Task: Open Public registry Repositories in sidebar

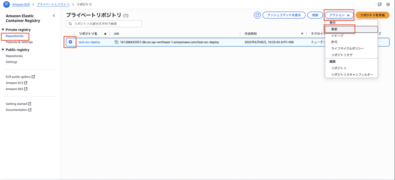Action: pyautogui.click(x=14, y=56)
